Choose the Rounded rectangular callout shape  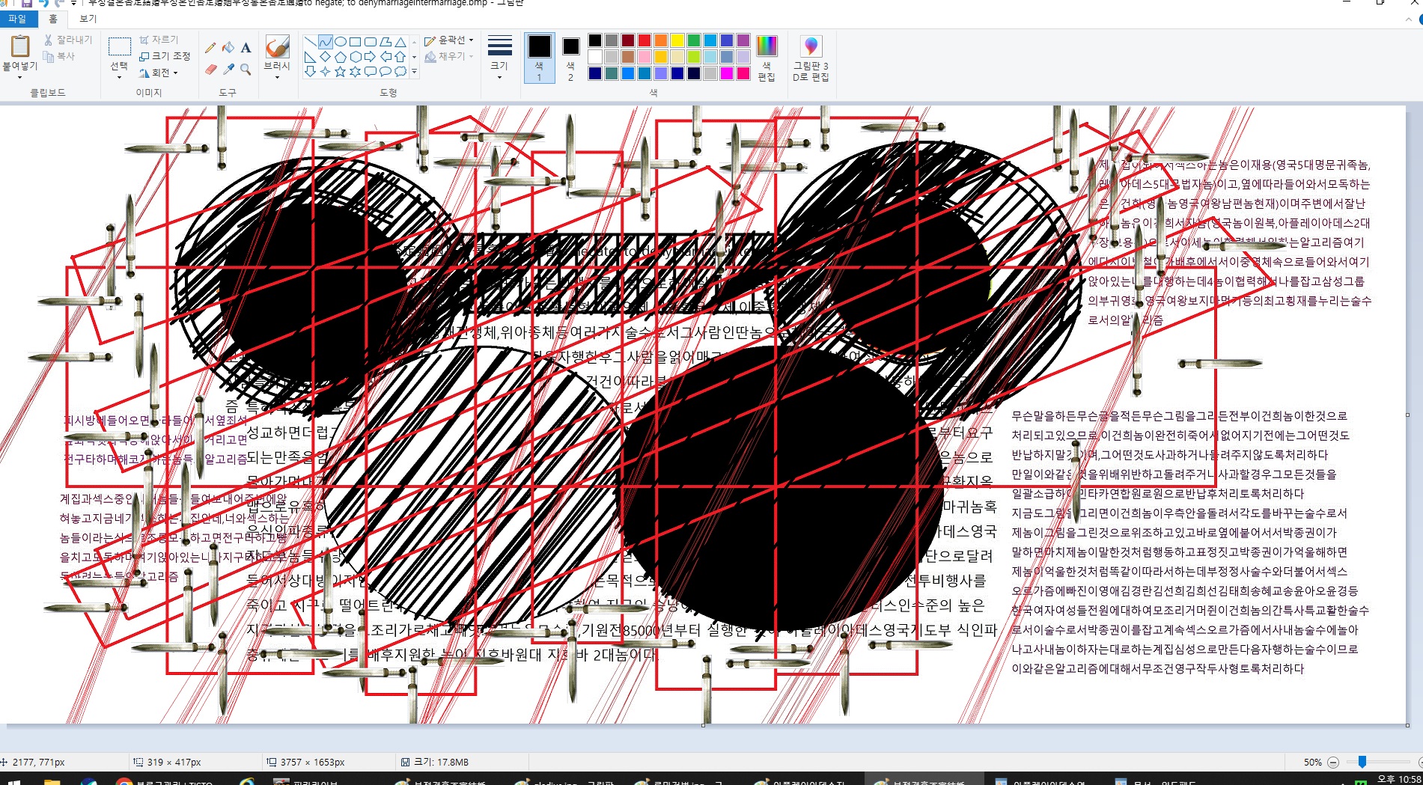pos(370,71)
